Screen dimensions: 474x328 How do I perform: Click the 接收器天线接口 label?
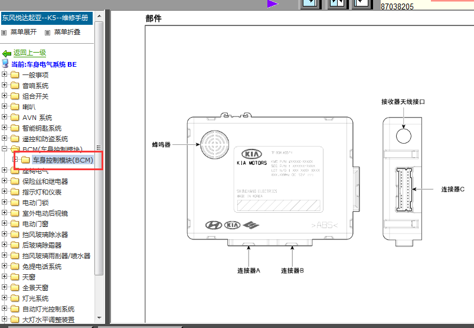point(403,102)
